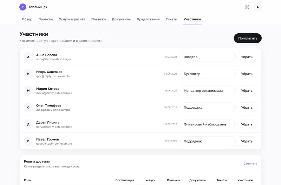
Task: Click the date 21.09.2025
Action: (x=171, y=124)
